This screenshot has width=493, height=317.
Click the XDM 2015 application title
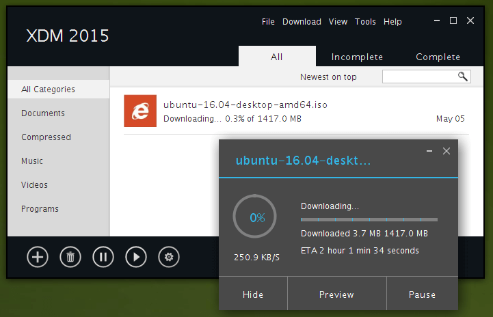[68, 36]
